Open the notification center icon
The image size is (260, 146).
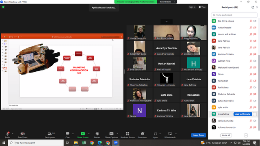[x=255, y=143]
